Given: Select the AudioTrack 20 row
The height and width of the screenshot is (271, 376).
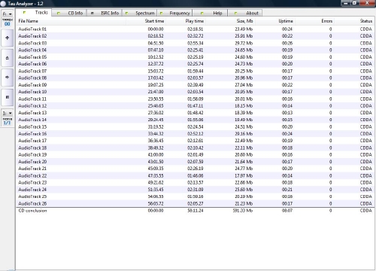Looking at the screenshot, I should coord(196,162).
